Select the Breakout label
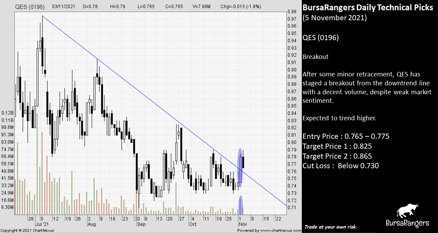This screenshot has height=233, width=438. click(x=315, y=57)
